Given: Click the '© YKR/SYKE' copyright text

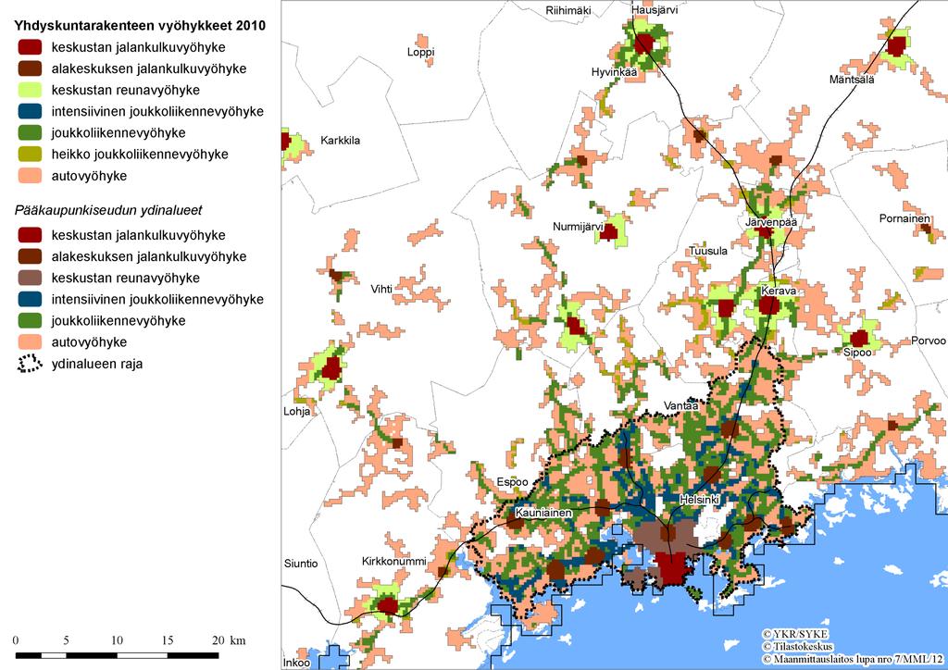Looking at the screenshot, I should (x=795, y=634).
